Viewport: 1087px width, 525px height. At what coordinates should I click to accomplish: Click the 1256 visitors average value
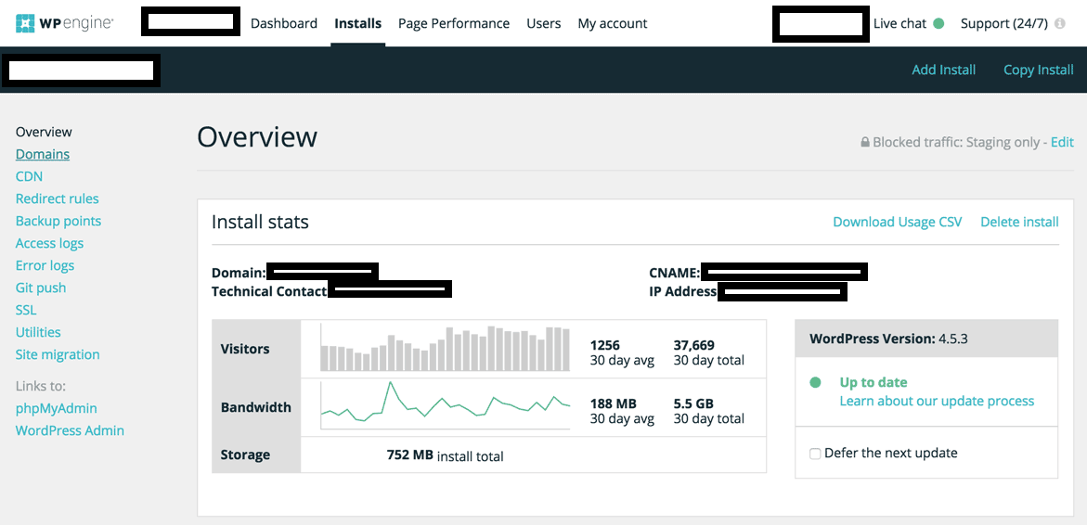click(x=604, y=345)
